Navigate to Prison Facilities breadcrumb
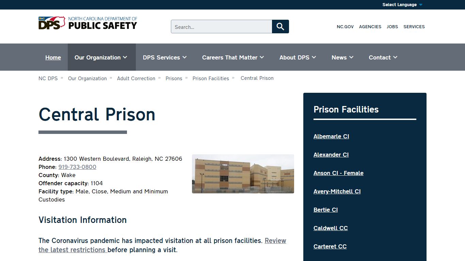Screen dimensions: 465x261 [211, 78]
